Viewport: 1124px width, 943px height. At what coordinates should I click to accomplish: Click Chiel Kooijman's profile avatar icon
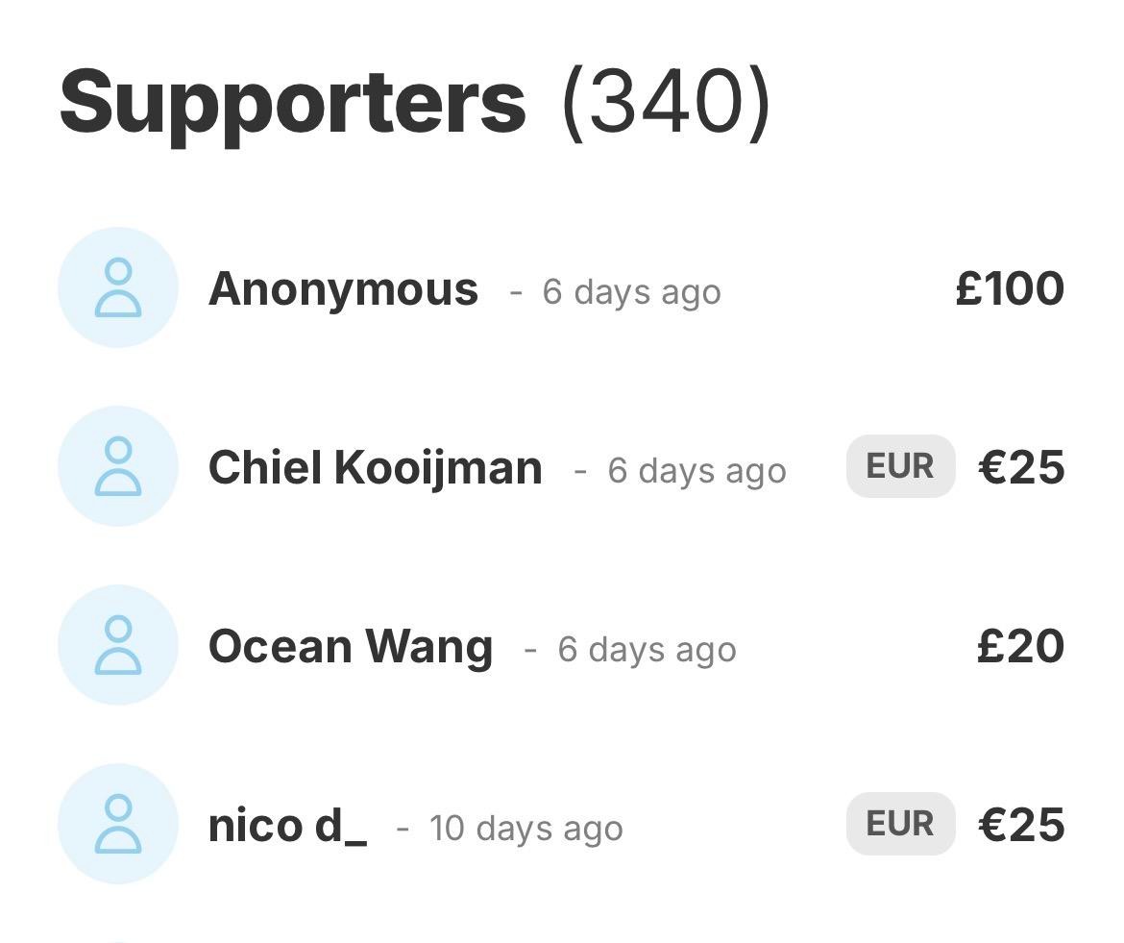tap(118, 466)
